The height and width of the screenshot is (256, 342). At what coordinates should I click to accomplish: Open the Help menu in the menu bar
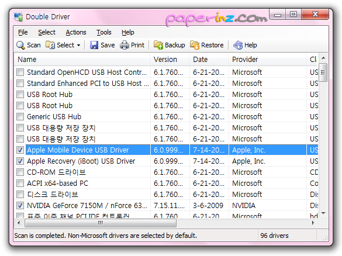(128, 32)
